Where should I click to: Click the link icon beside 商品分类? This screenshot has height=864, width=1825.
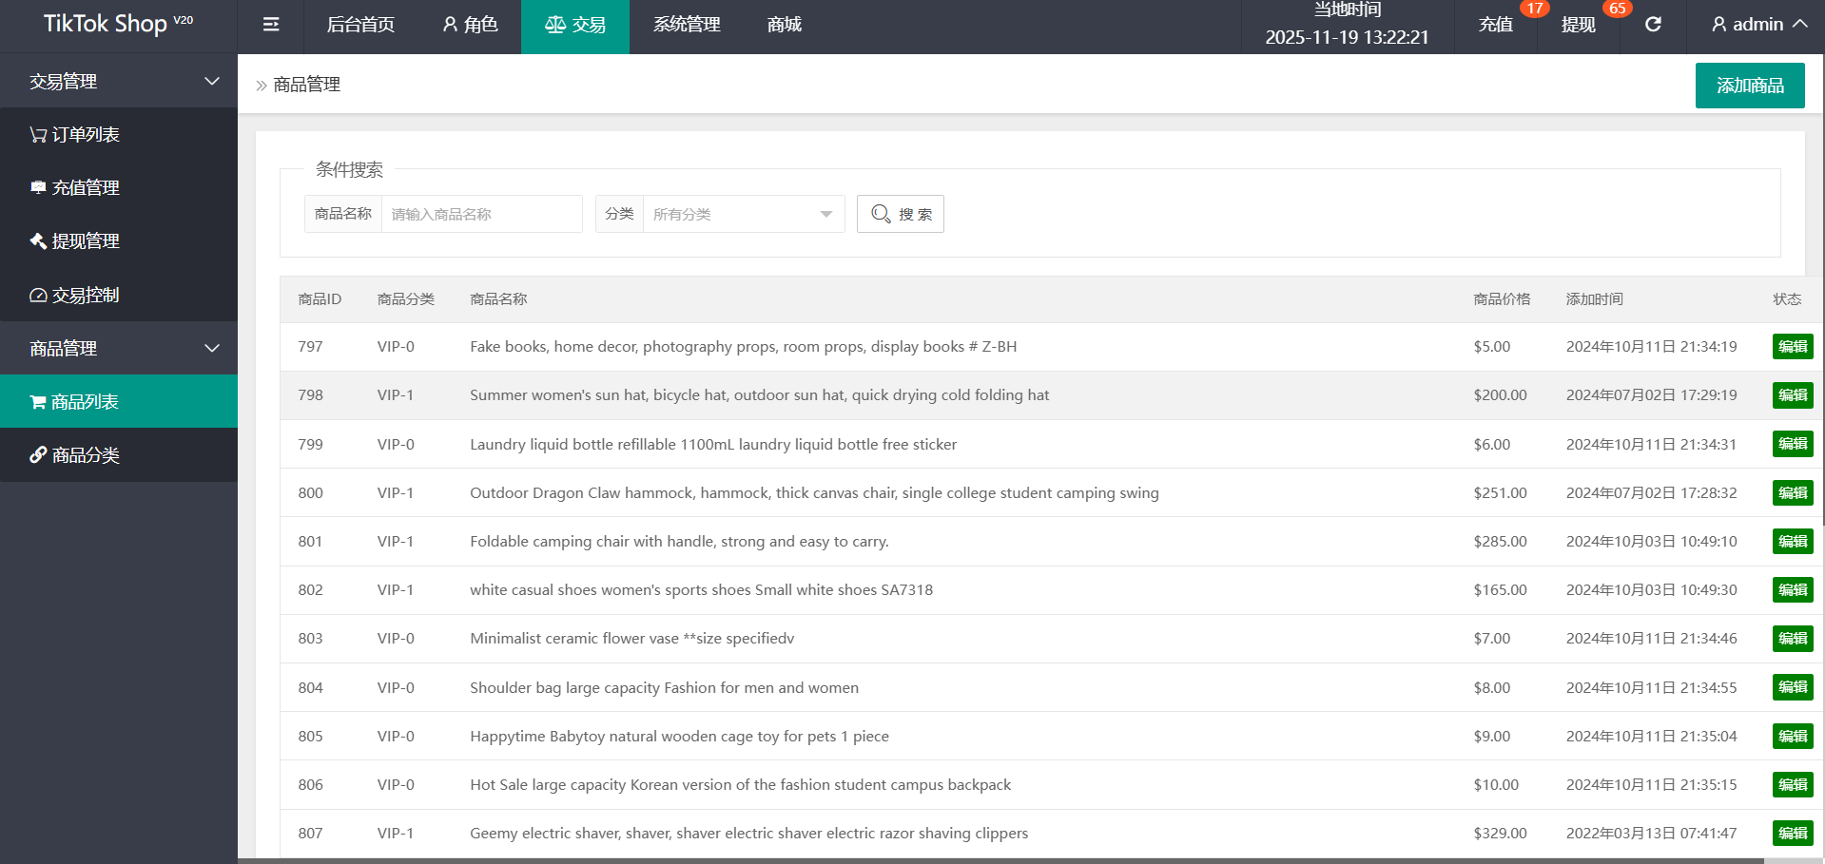click(x=38, y=455)
